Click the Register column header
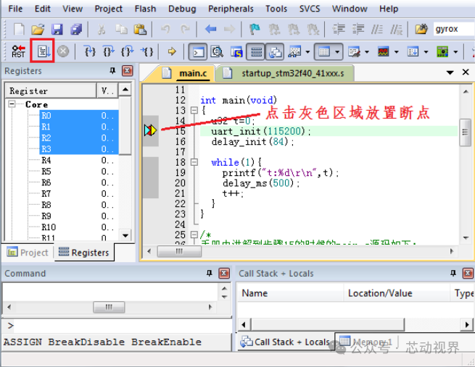This screenshot has width=475, height=367. click(51, 90)
